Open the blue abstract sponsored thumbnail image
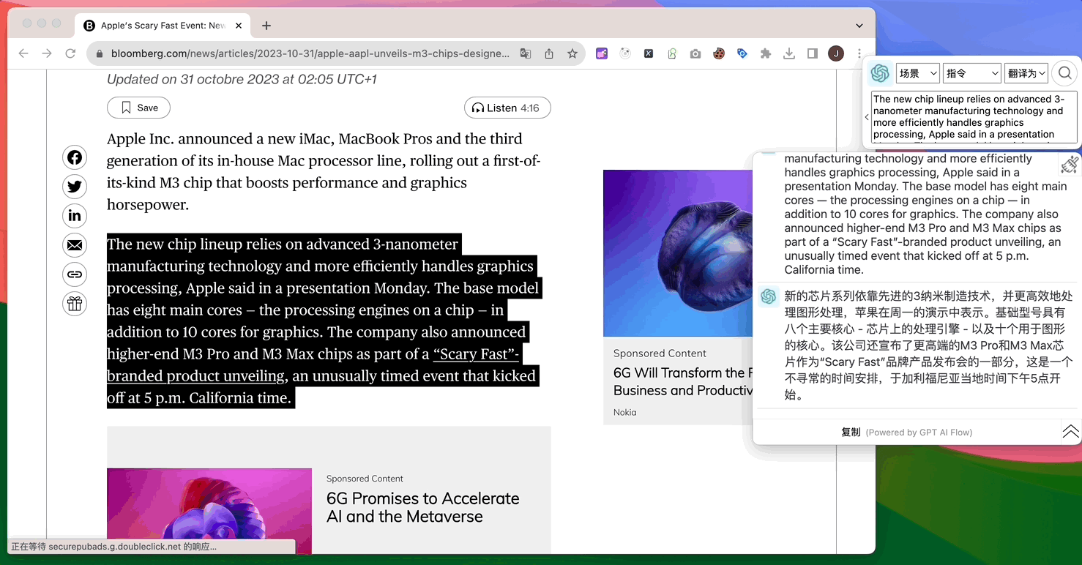This screenshot has height=565, width=1082. tap(677, 253)
